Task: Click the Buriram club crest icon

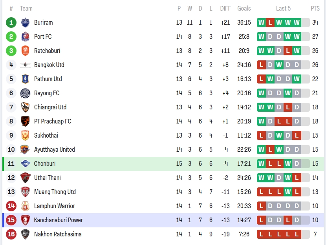Action: [25, 22]
